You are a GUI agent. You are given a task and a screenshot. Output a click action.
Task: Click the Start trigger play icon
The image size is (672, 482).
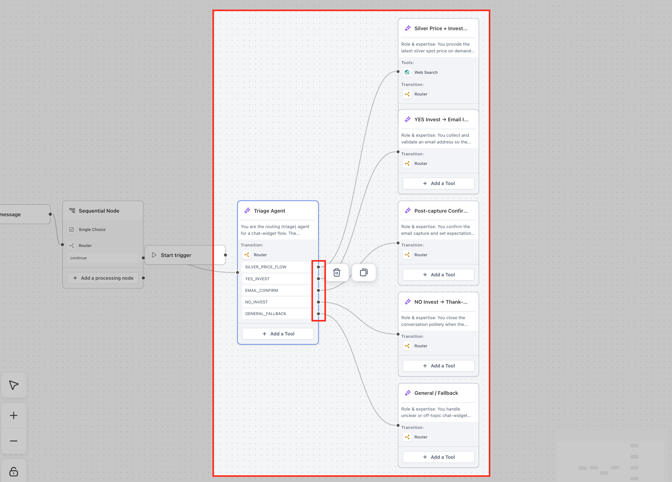click(154, 255)
